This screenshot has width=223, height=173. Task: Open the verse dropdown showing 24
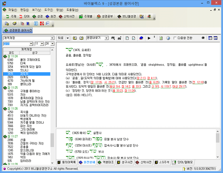coord(52,44)
